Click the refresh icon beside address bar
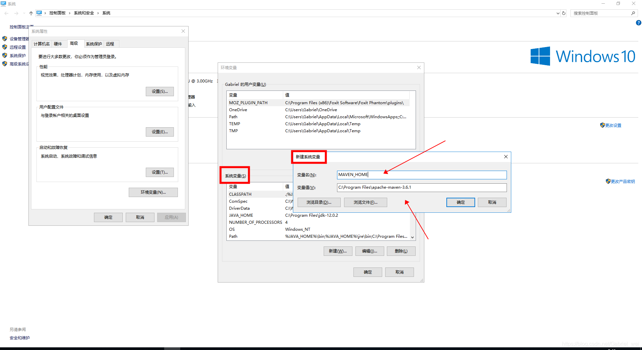 coord(564,13)
